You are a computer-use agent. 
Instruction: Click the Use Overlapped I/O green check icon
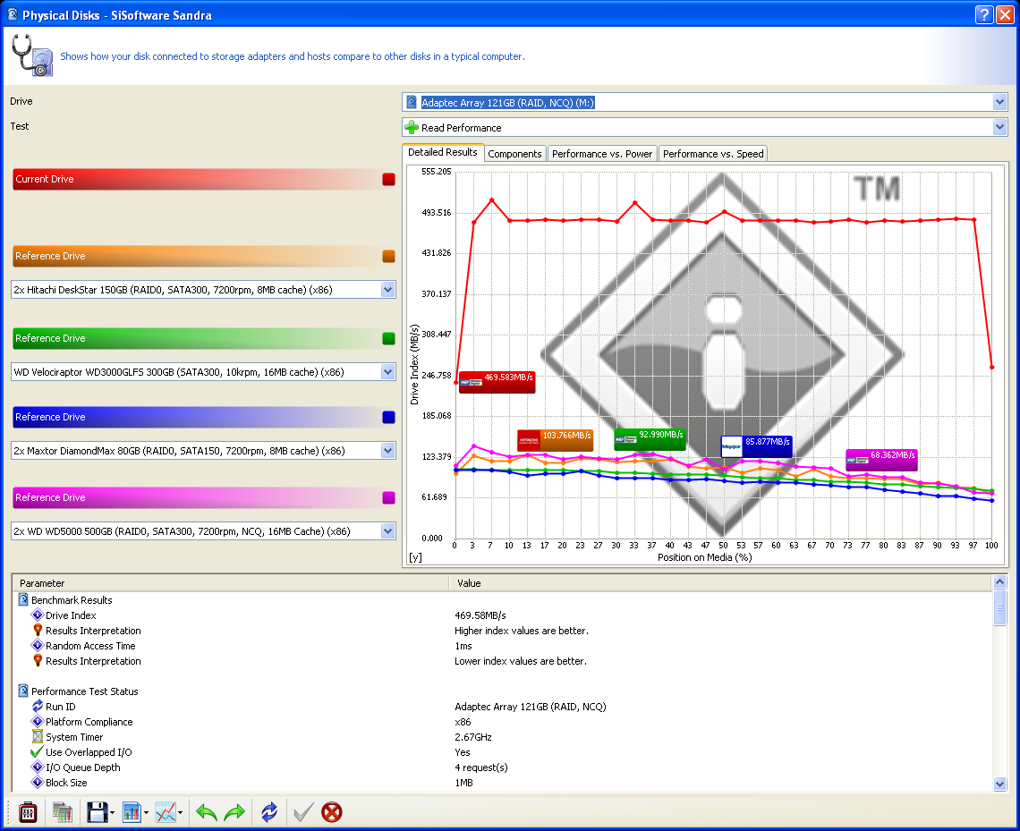(38, 751)
